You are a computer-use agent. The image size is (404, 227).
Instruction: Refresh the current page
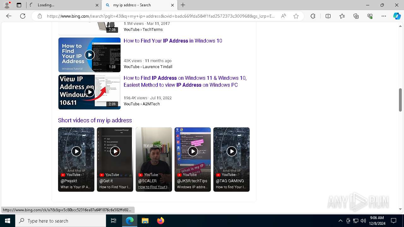click(23, 16)
